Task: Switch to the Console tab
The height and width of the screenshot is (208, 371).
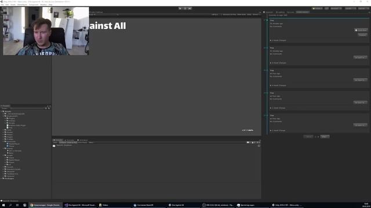Action: (x=58, y=140)
